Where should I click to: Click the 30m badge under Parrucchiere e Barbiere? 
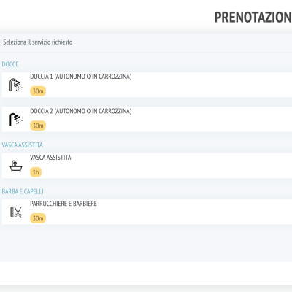click(x=38, y=218)
